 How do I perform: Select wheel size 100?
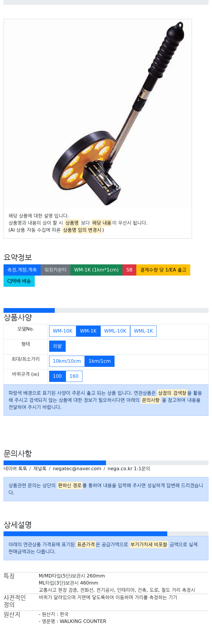click(57, 376)
